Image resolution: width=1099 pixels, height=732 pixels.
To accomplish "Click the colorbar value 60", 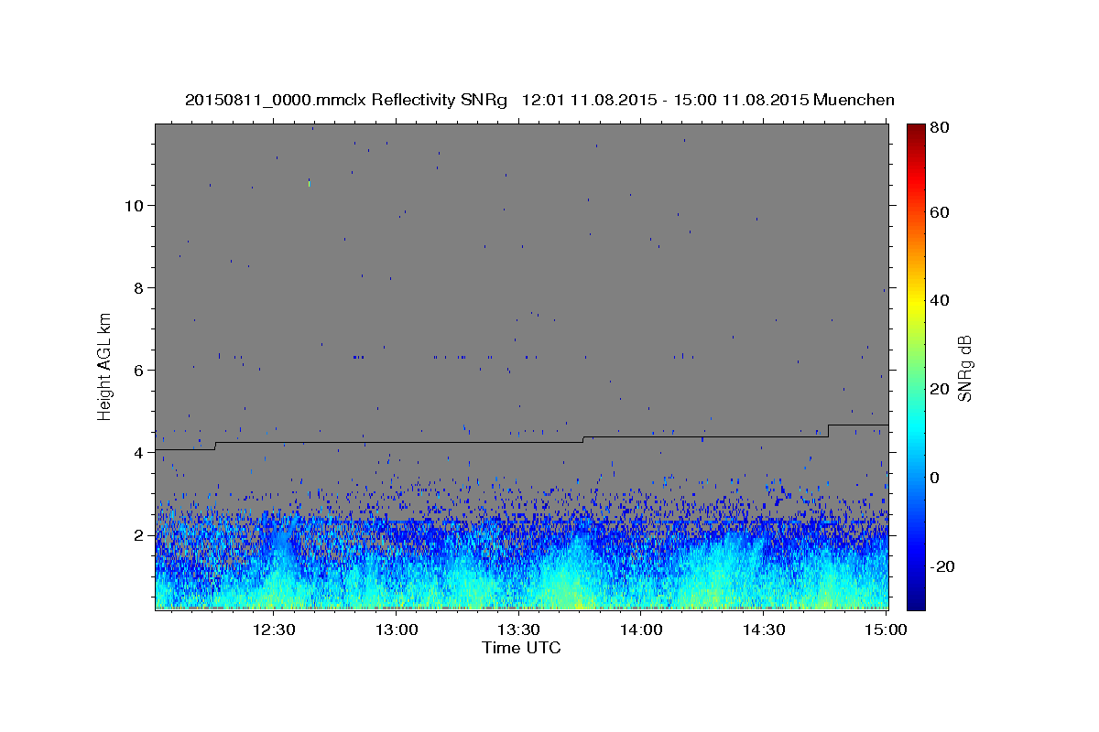I will 939,212.
